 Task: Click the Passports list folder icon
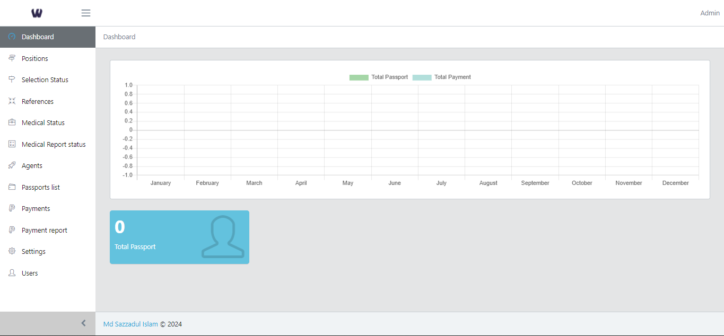point(12,187)
